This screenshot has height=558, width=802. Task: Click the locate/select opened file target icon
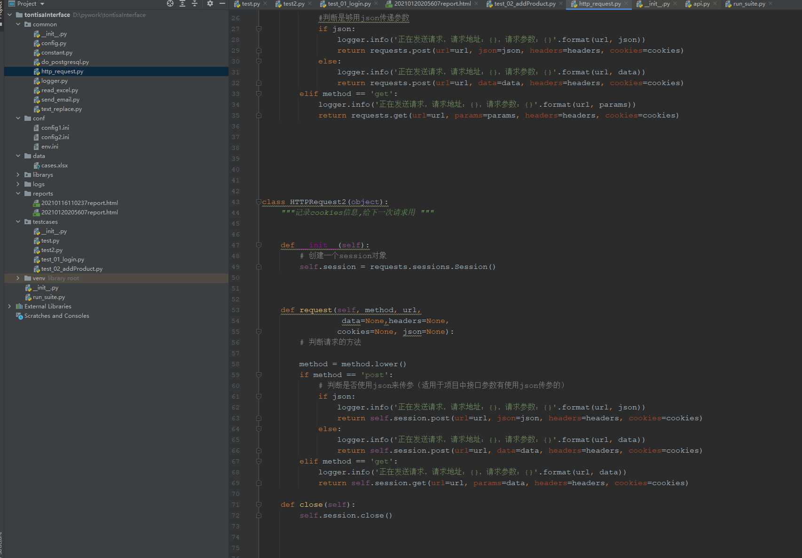click(x=170, y=4)
